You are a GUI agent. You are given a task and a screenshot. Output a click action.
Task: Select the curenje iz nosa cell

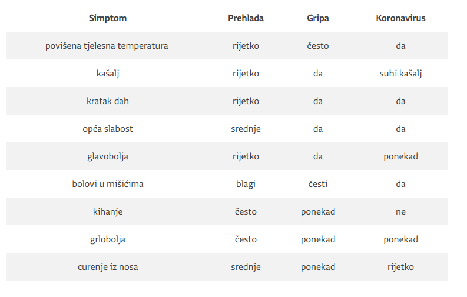[108, 267]
